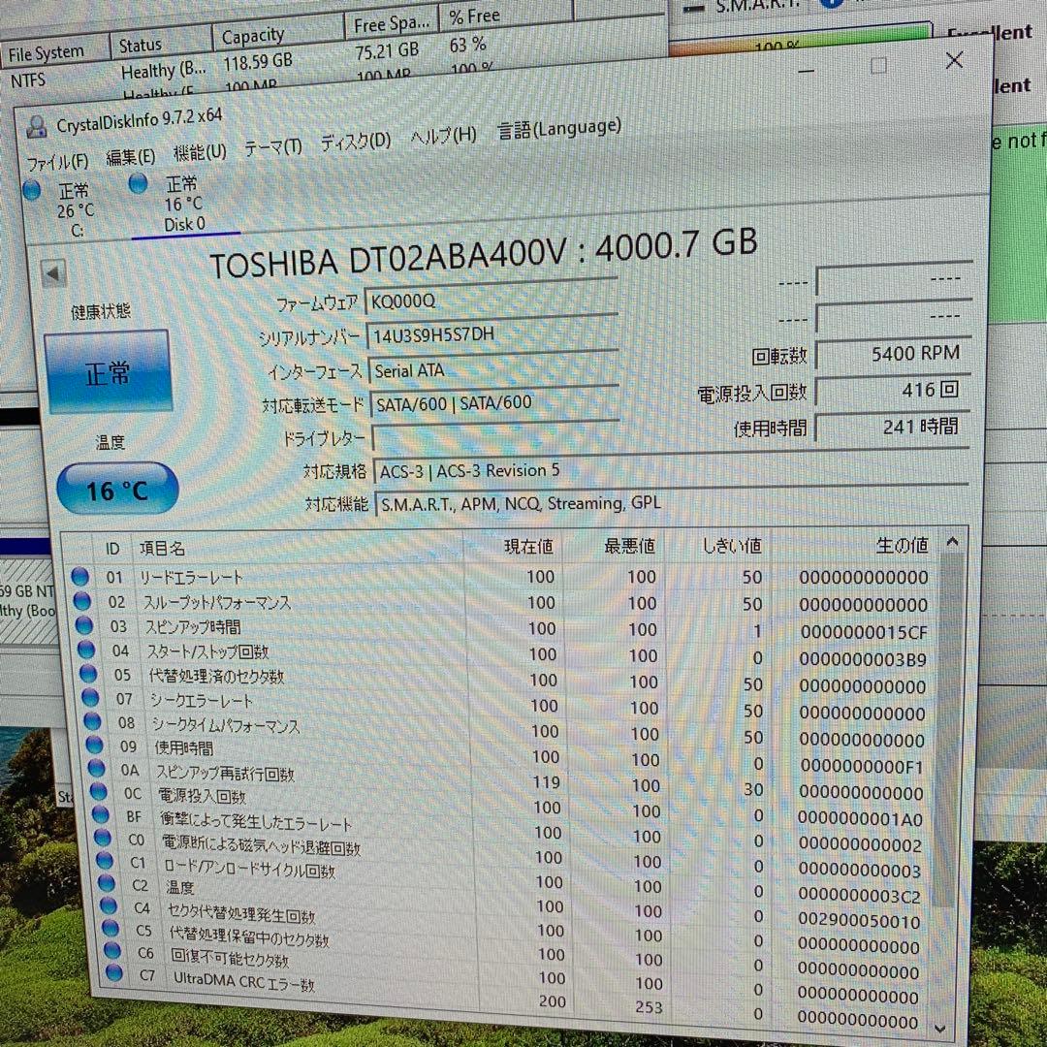Click the status dot for ID 07 シークエラーレート
This screenshot has width=1047, height=1047.
(x=90, y=697)
